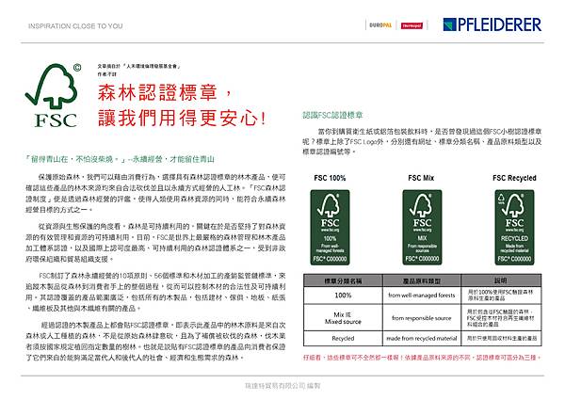Click the Pfleiderer logo in the header
This screenshot has width=565, height=400.
(x=492, y=24)
